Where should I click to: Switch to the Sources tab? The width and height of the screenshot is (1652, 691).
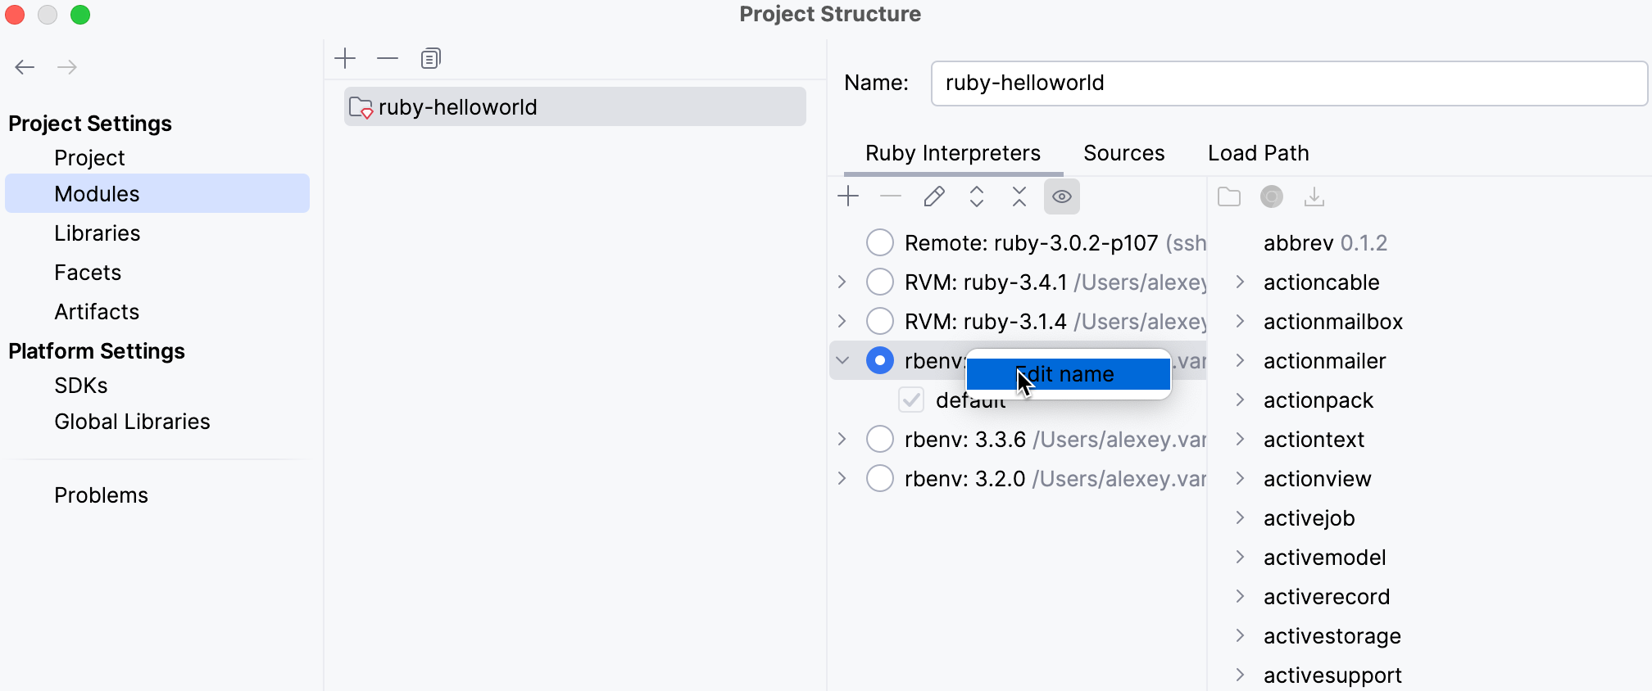tap(1123, 153)
